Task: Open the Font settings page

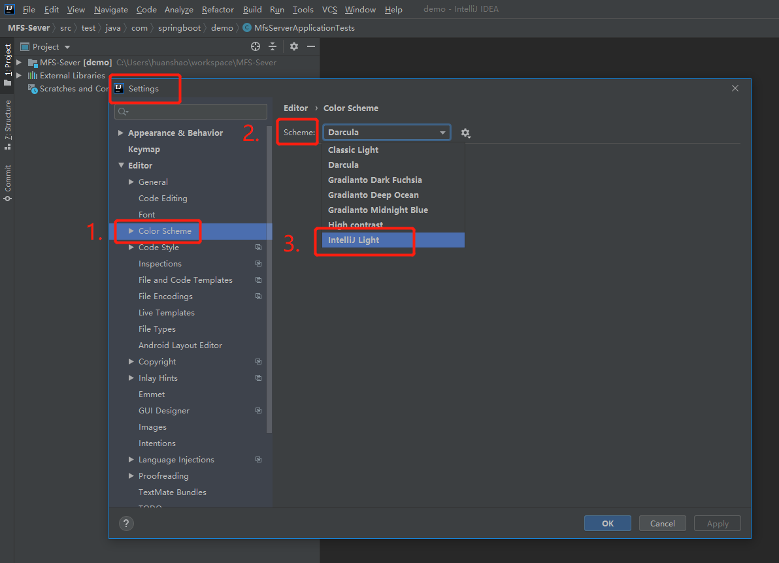Action: click(146, 214)
